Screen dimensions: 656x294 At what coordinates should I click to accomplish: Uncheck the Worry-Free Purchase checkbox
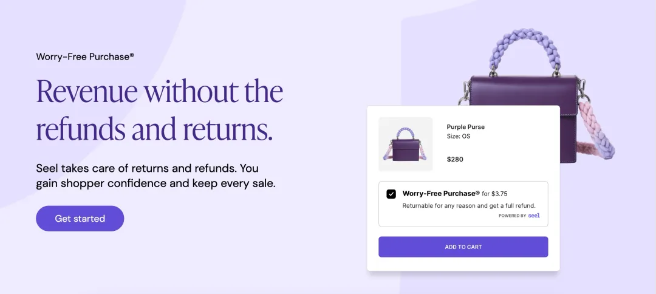pyautogui.click(x=391, y=194)
